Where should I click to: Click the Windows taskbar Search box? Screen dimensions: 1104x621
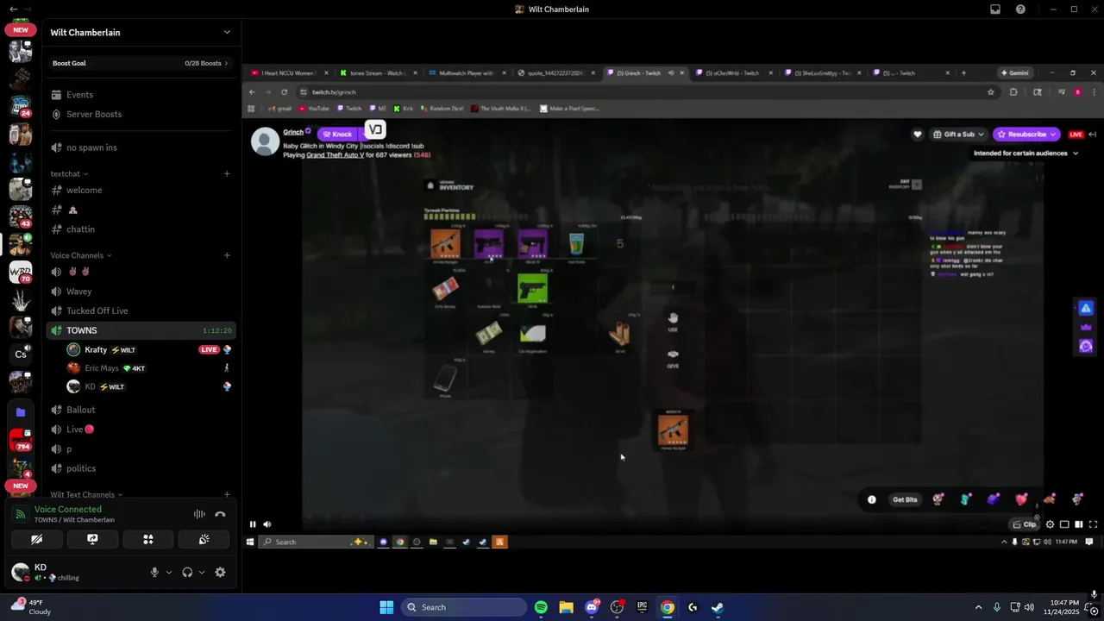[465, 607]
